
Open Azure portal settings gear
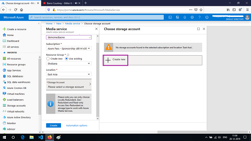[192, 17]
